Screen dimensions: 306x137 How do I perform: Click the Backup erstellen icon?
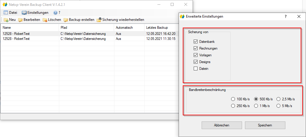66,20
